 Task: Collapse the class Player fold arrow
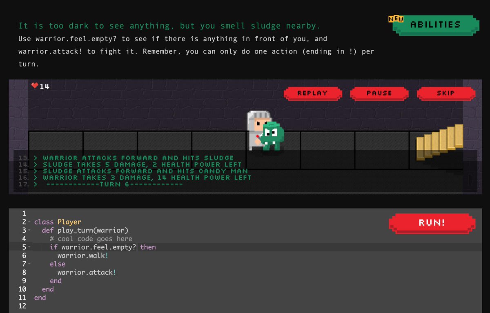coord(29,222)
